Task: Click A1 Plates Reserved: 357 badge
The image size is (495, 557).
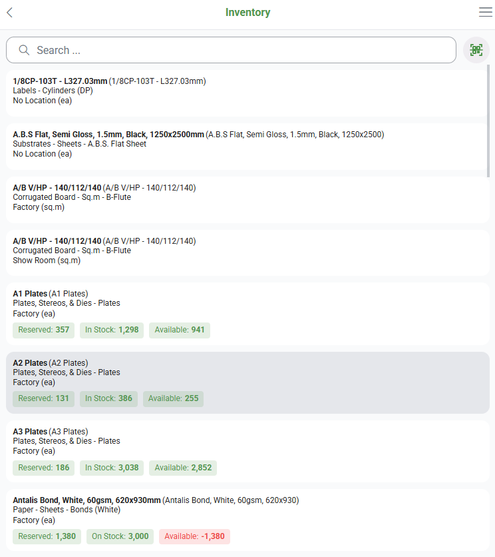Action: 44,330
